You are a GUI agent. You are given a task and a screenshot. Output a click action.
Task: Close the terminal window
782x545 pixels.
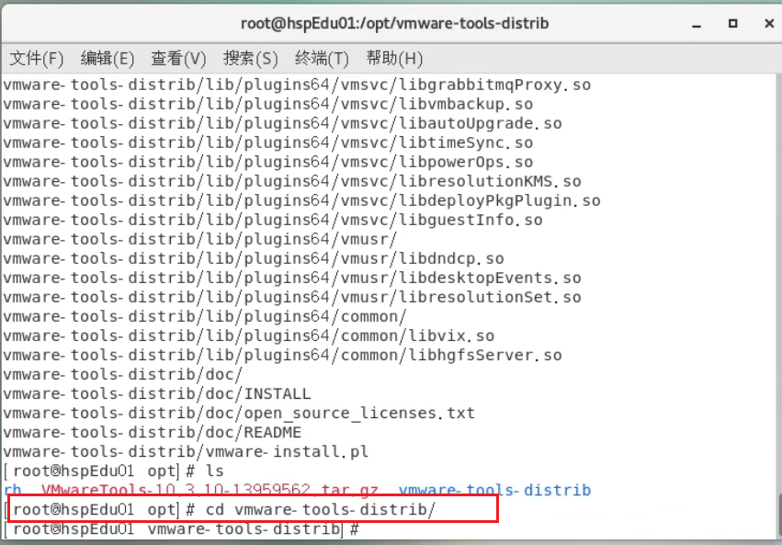769,23
